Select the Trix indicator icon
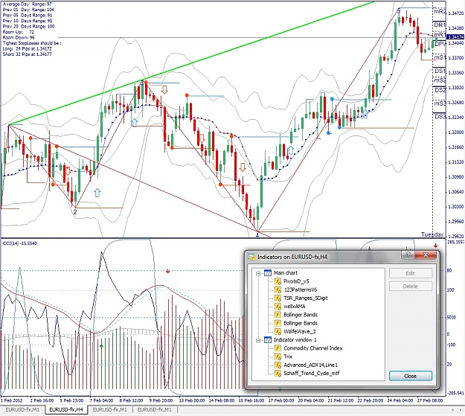This screenshot has height=416, width=465. click(278, 356)
